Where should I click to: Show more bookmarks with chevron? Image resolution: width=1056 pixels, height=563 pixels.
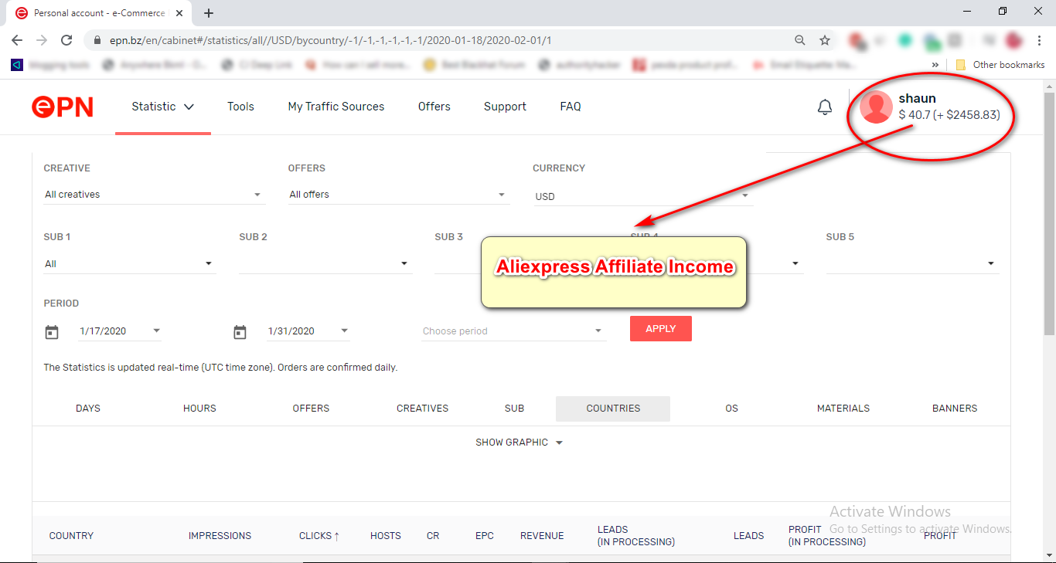coord(935,65)
